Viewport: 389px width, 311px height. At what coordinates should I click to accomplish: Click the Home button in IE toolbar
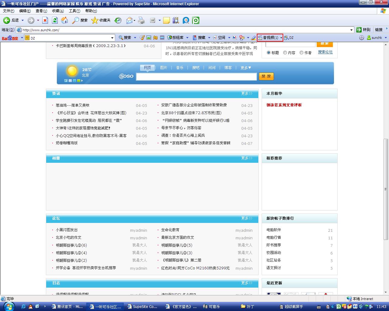point(64,20)
